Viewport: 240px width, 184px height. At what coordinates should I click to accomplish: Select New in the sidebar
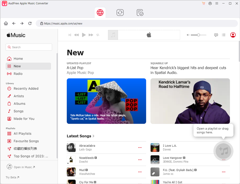pyautogui.click(x=28, y=66)
